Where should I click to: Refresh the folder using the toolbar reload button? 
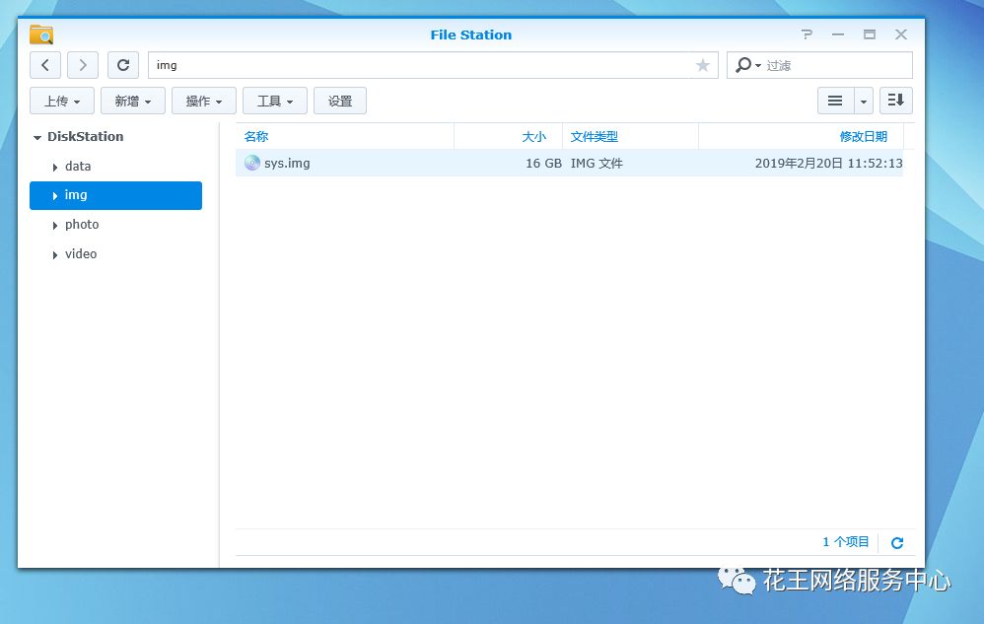pyautogui.click(x=123, y=65)
